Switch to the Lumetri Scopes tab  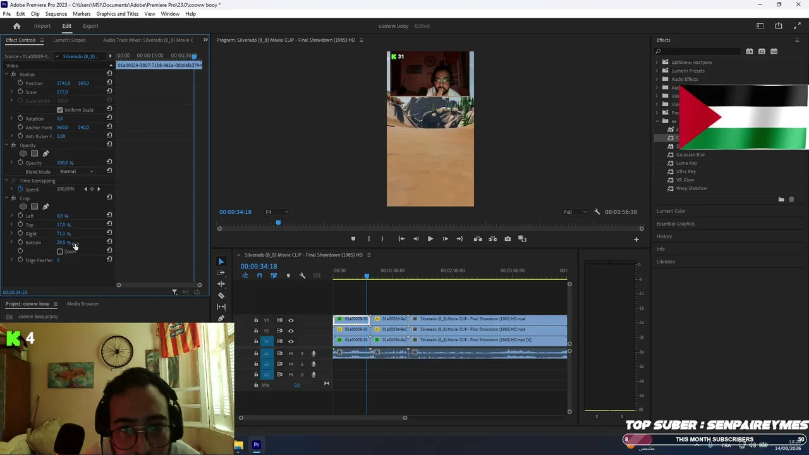[70, 40]
